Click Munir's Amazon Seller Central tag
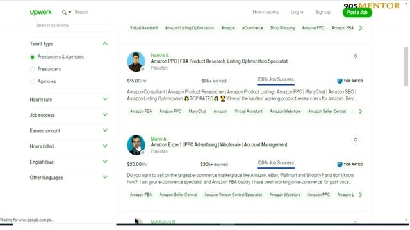Viewport: 410px width, 230px height. [178, 195]
